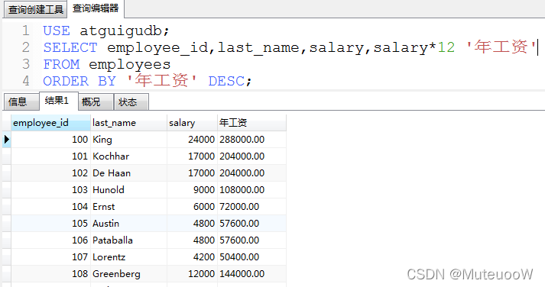
Task: Open the 状态 tab
Action: pos(131,102)
